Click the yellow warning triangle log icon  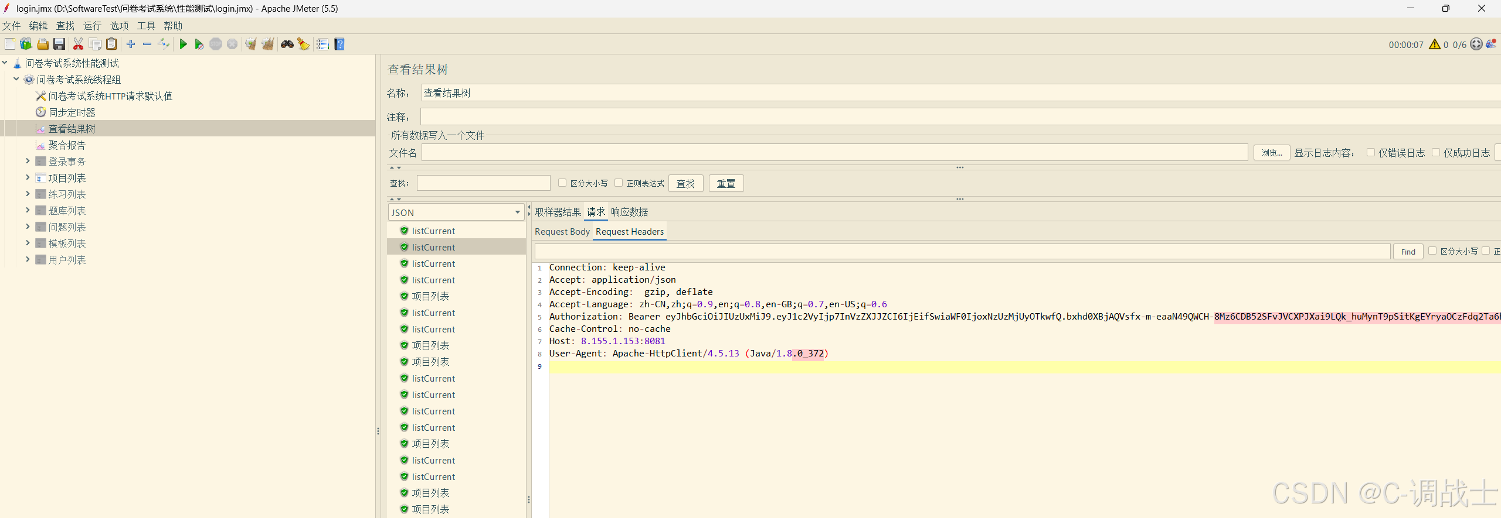pos(1435,44)
